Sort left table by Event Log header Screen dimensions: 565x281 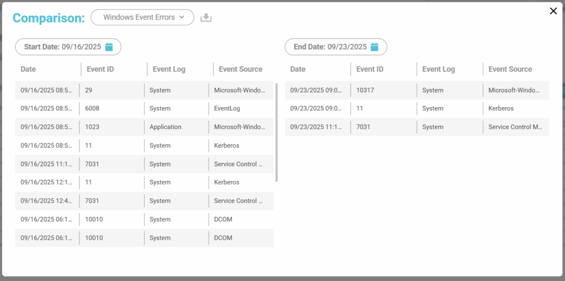[x=169, y=69]
